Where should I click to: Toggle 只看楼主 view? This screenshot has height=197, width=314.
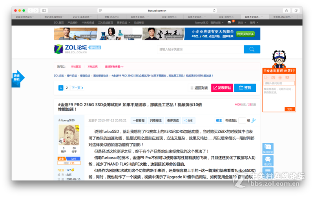pyautogui.click(x=156, y=120)
